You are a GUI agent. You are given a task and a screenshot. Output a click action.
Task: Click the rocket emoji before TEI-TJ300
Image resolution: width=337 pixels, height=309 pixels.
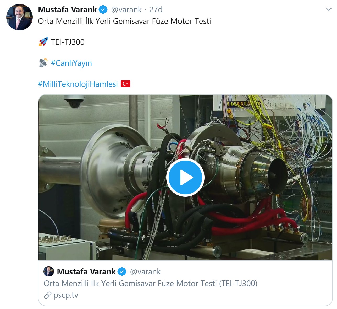tap(42, 41)
